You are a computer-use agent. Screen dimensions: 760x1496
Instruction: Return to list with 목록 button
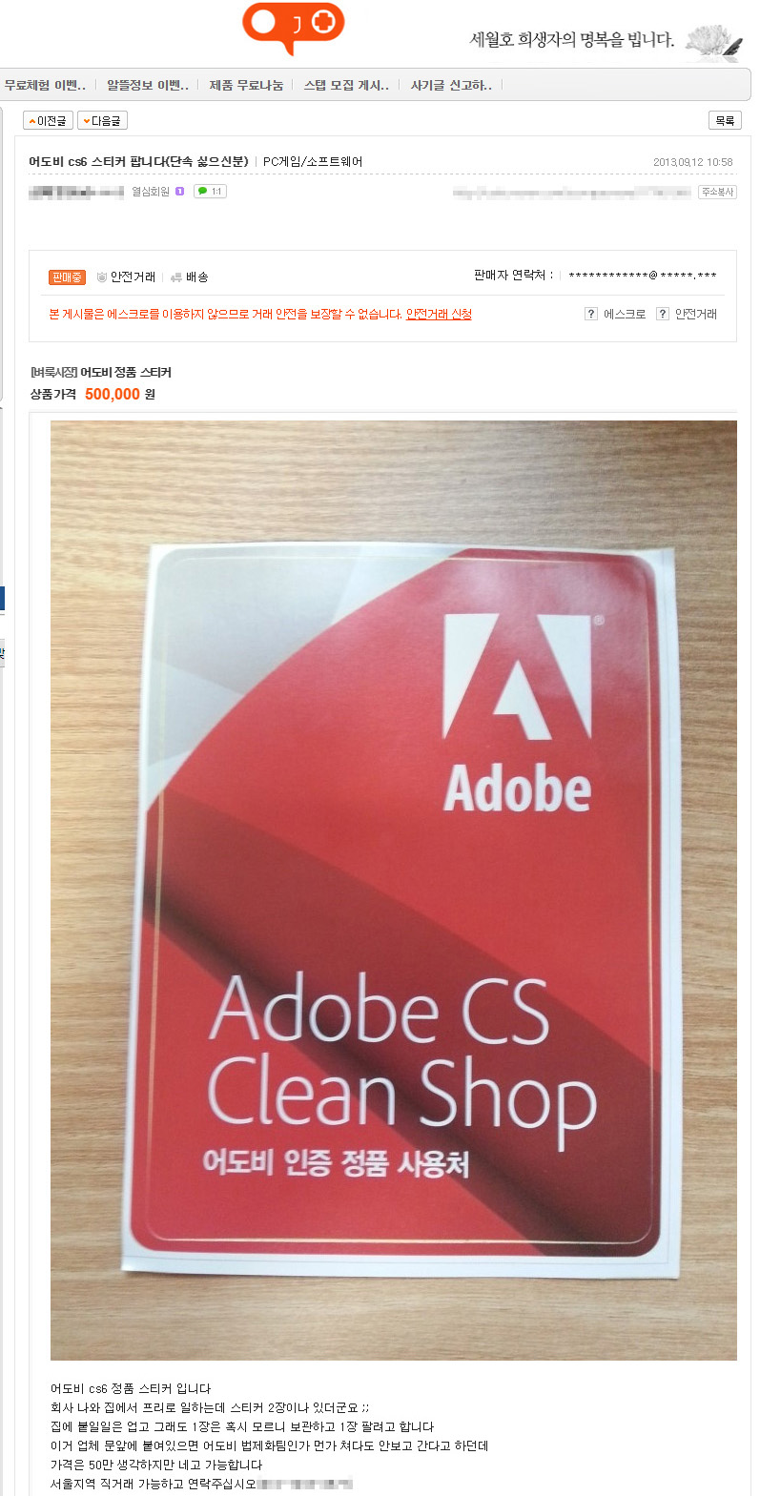point(725,120)
